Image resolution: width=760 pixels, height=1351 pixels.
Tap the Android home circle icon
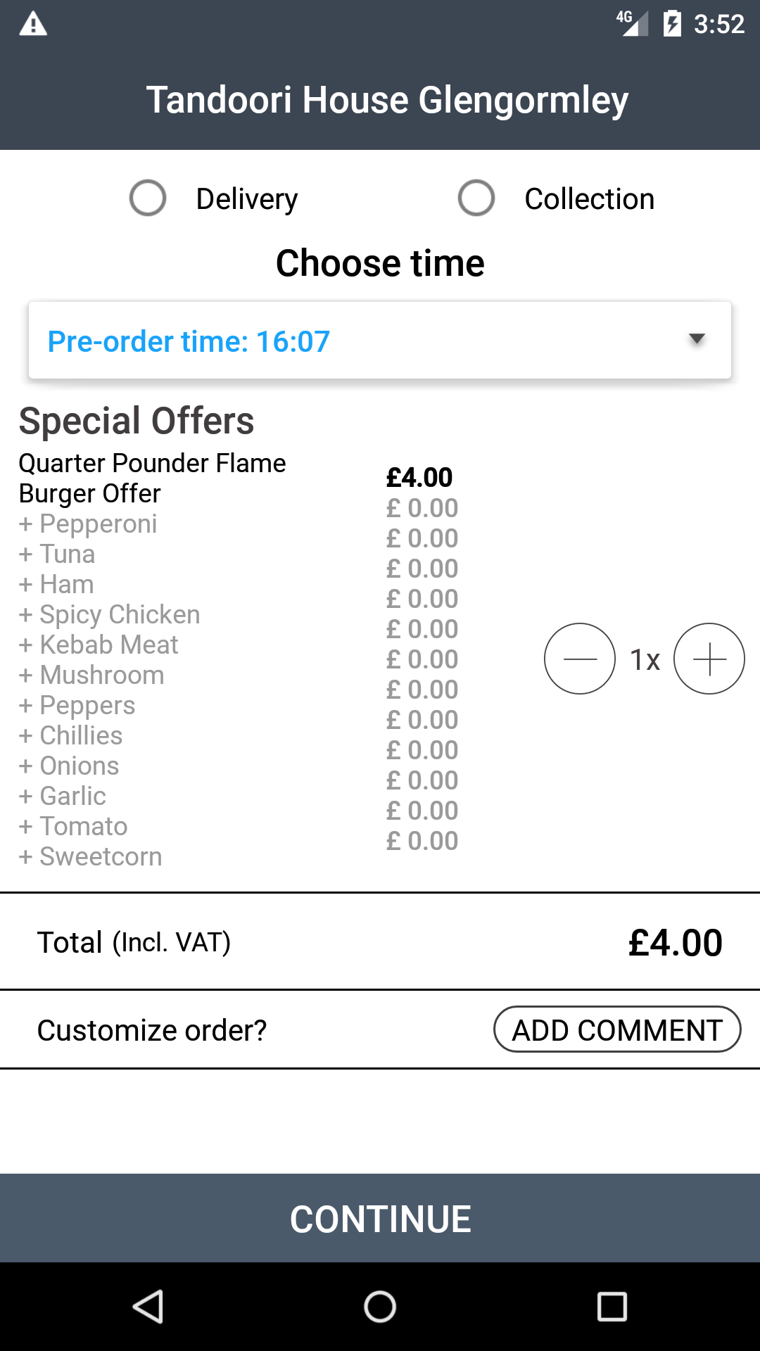(x=380, y=1307)
